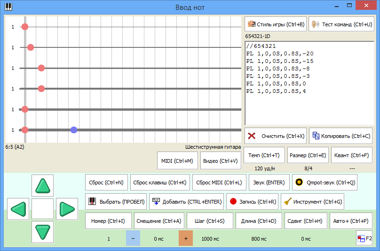The width and height of the screenshot is (380, 251).
Task: Click the '654321-1D' label
Action: pos(258,36)
